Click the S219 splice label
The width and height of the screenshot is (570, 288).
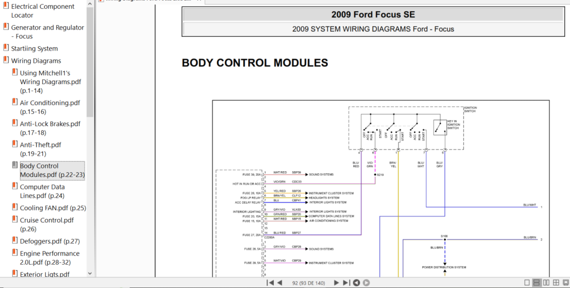pyautogui.click(x=380, y=175)
